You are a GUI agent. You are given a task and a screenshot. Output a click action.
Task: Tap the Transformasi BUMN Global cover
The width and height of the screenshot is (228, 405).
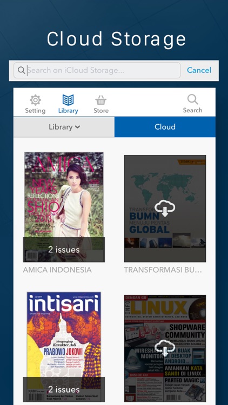tap(165, 208)
